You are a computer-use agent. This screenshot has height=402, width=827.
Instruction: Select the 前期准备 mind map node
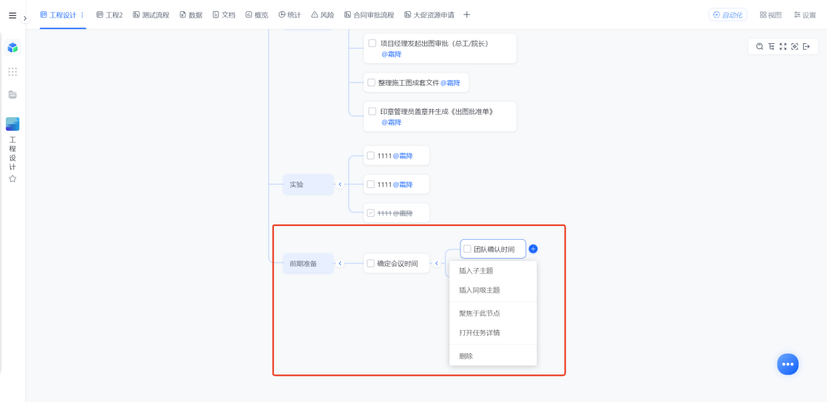pos(308,264)
